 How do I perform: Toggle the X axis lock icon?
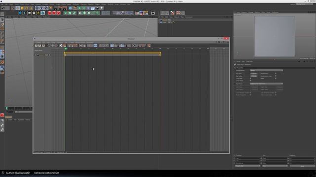(x=37, y=8)
